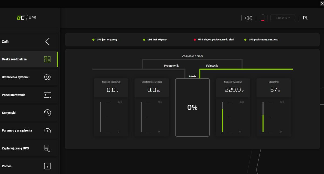Click the 'UPS jest aktywny' status
The height and width of the screenshot is (174, 324).
[155, 40]
